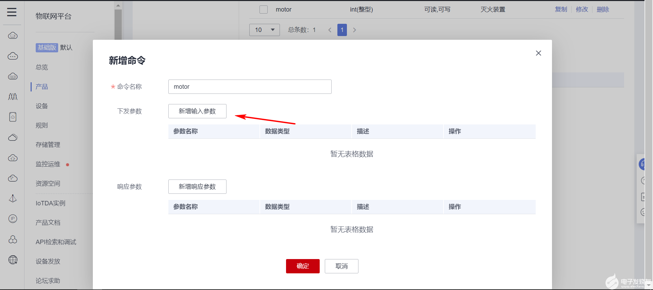Click the 灭火装置 cell in motor row

pos(493,10)
